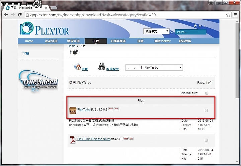Open the 繁體中文 language dropdown
The height and width of the screenshot is (166, 241).
tap(156, 31)
